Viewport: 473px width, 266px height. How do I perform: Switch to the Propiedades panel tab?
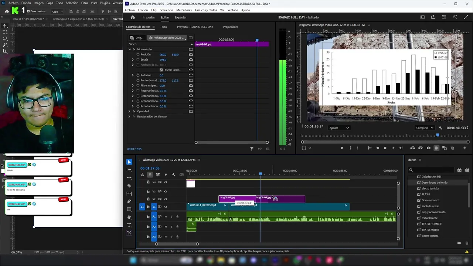click(231, 27)
